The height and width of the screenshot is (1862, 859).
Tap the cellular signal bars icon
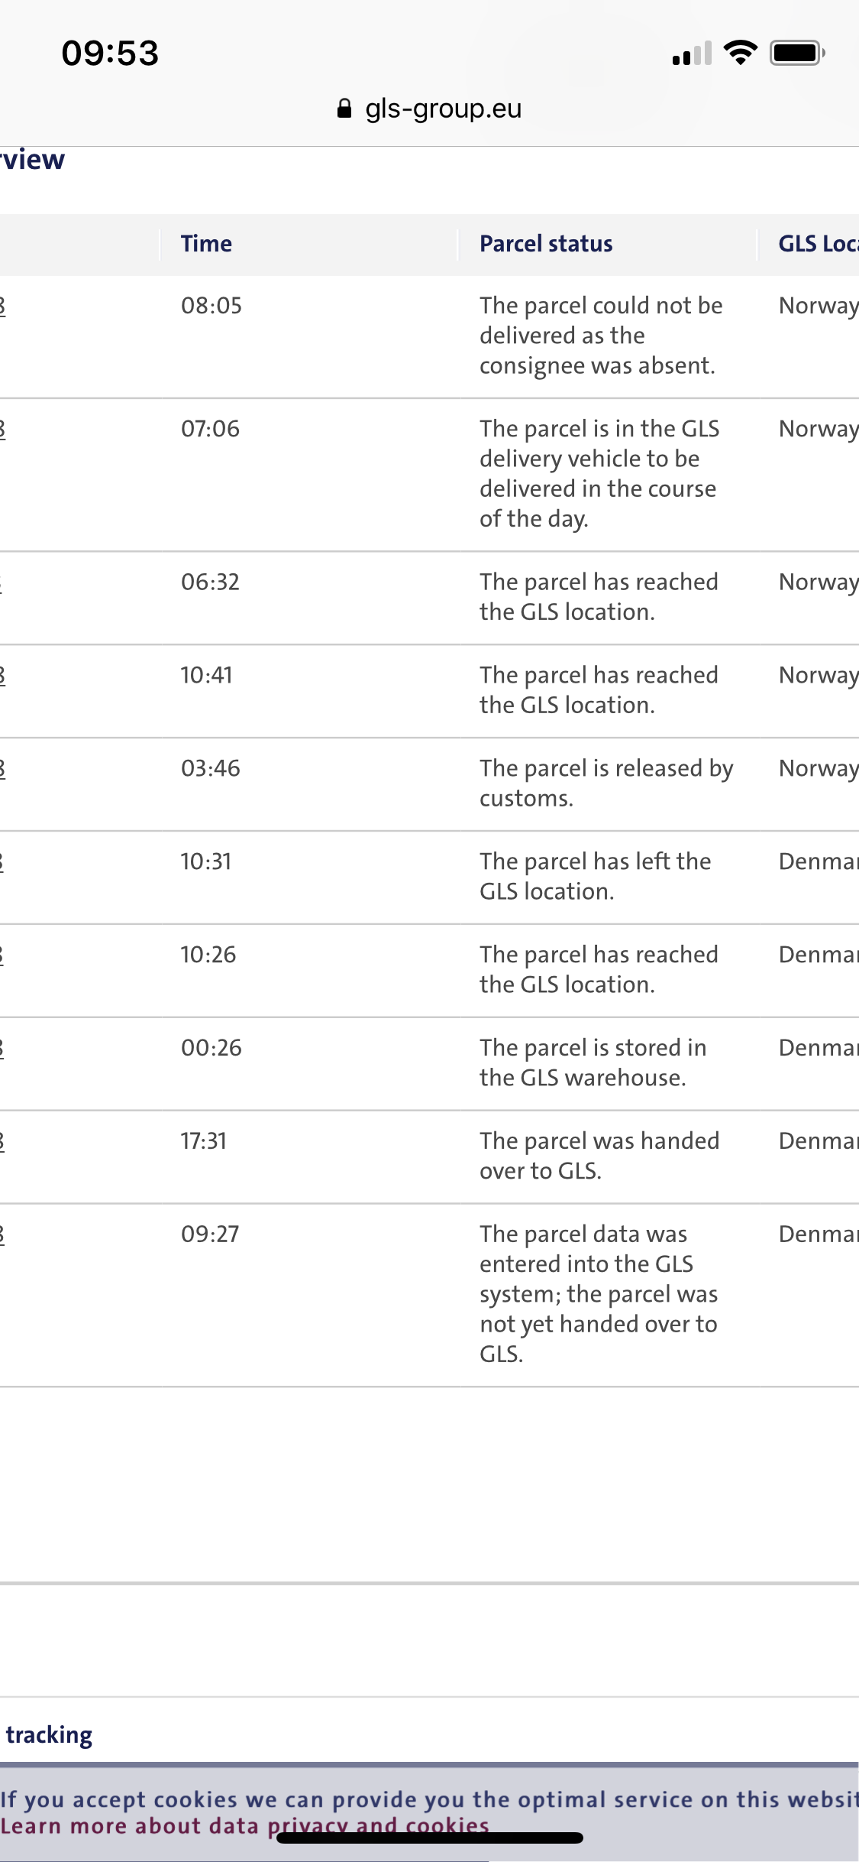(692, 53)
